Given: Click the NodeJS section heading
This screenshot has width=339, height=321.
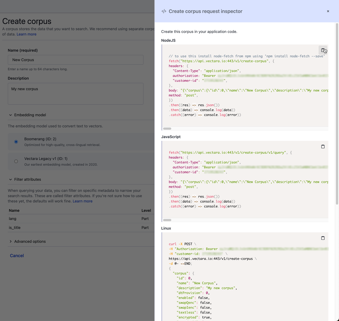Looking at the screenshot, I should pos(168,40).
